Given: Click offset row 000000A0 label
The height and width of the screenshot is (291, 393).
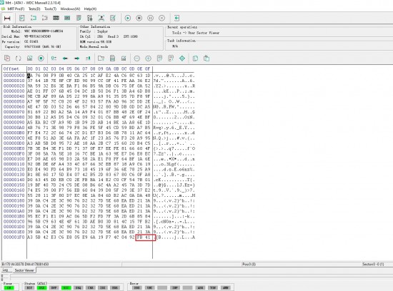Looking at the screenshot, I should [14, 128].
